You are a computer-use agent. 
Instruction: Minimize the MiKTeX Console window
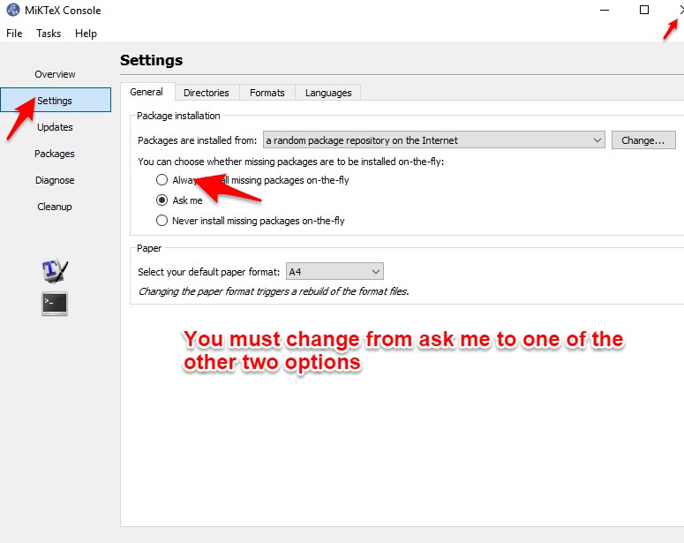(x=605, y=10)
